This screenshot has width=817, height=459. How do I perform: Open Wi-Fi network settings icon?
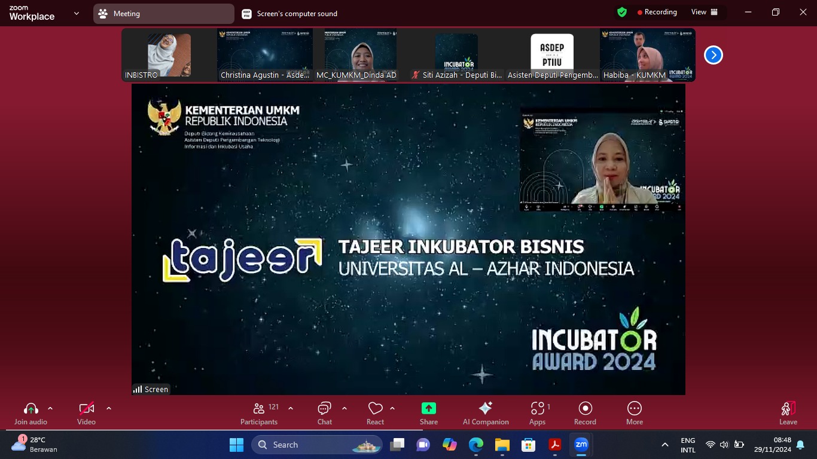711,445
